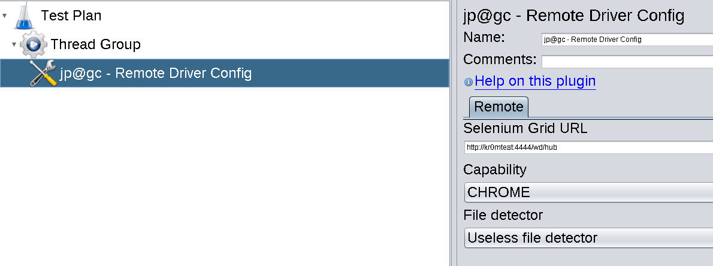Click the Thread Group gear icon
This screenshot has width=713, height=266.
pos(34,44)
